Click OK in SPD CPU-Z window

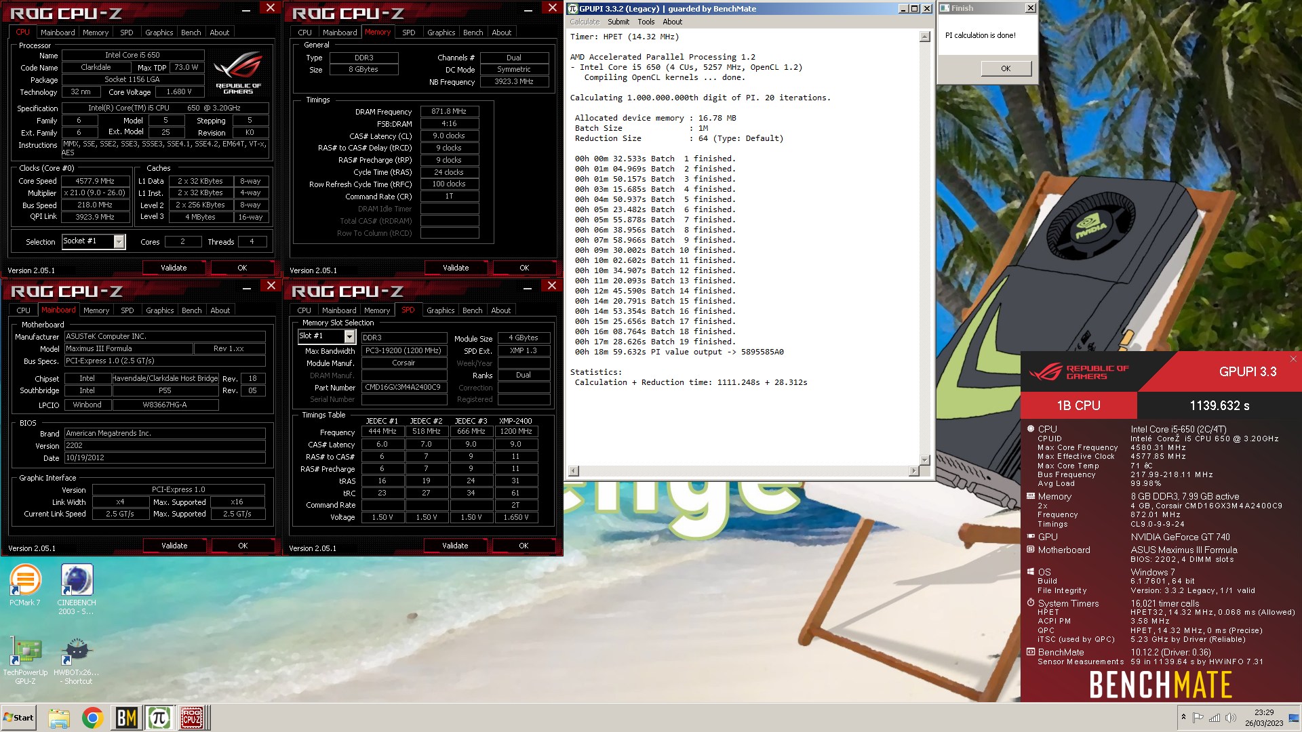[x=524, y=546]
